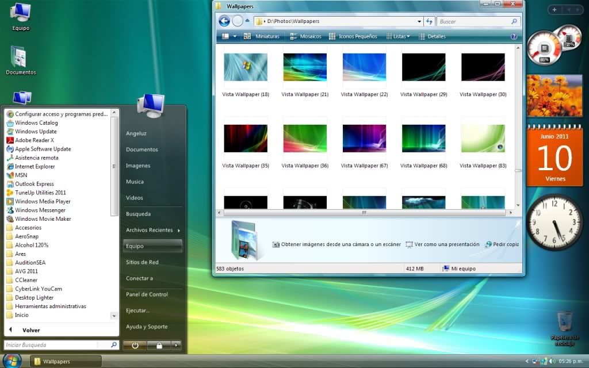Open Windows Catalog from the programs list
Screen dimensions: 589x368
(x=32, y=123)
